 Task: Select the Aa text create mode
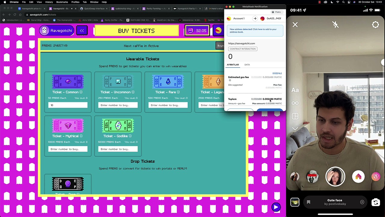[295, 90]
